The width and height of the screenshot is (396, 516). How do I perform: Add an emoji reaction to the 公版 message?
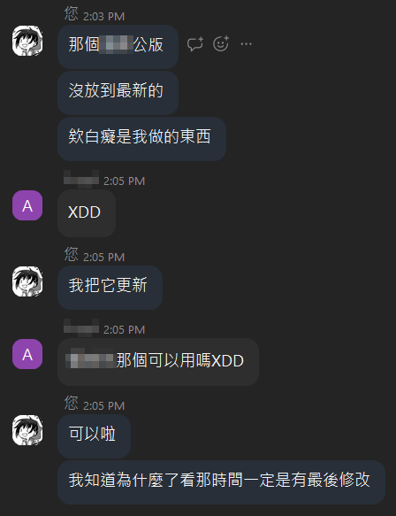[x=221, y=43]
